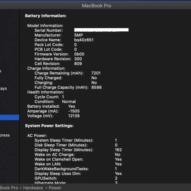Select the Manufacturer value SMP
Screen dimensions: 191x191
click(x=79, y=35)
